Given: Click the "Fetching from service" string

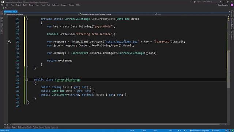Looking at the screenshot, I should [x=94, y=34].
